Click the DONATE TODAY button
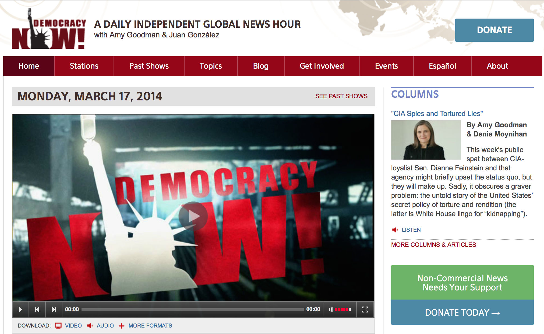 pos(462,312)
